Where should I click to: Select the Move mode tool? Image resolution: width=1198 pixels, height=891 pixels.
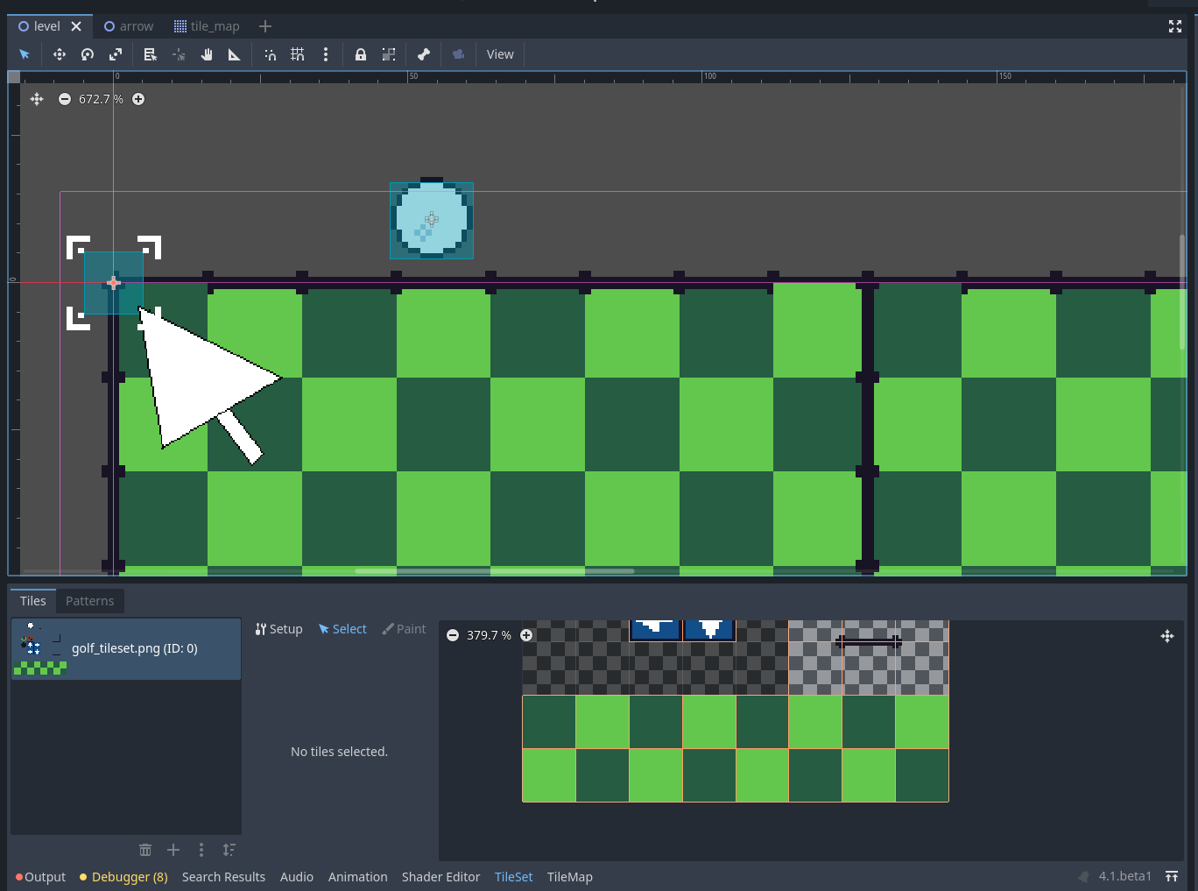coord(59,53)
